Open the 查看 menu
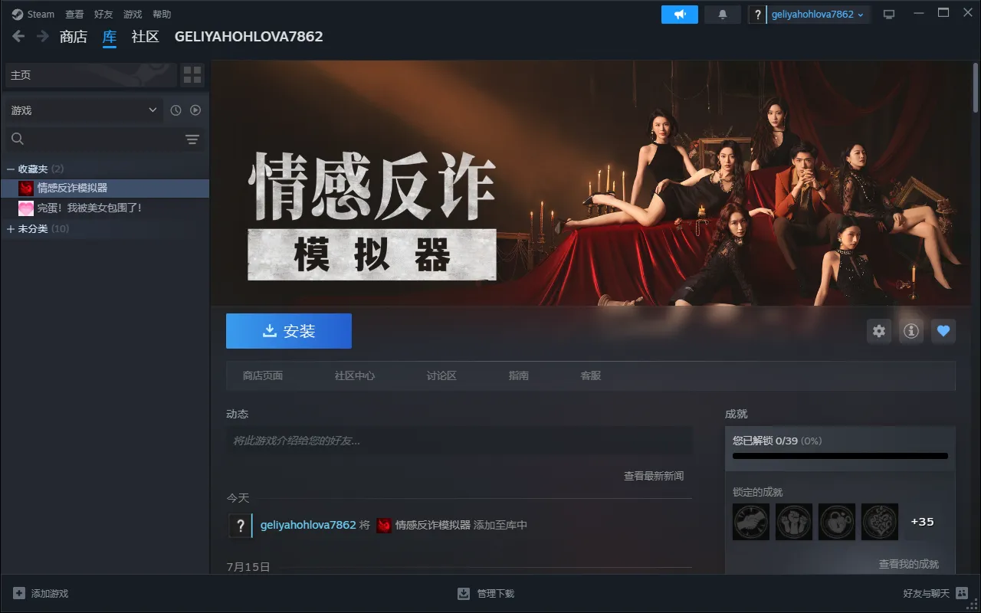Image resolution: width=981 pixels, height=613 pixels. [74, 15]
